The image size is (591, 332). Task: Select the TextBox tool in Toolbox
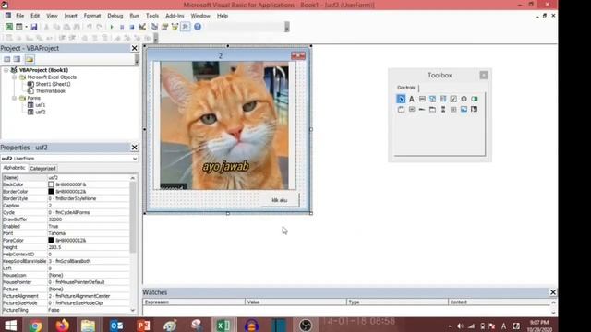[x=422, y=99]
